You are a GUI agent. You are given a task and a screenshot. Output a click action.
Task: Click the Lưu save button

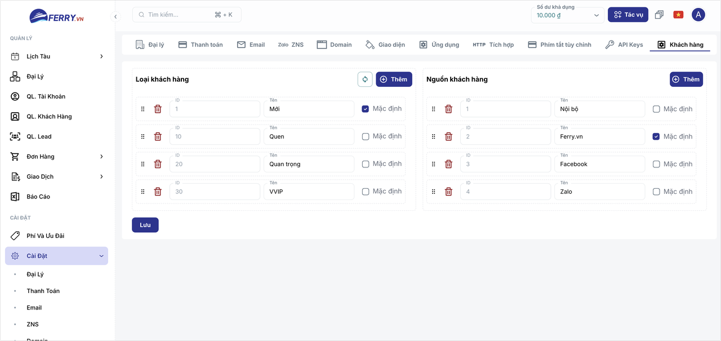(145, 225)
